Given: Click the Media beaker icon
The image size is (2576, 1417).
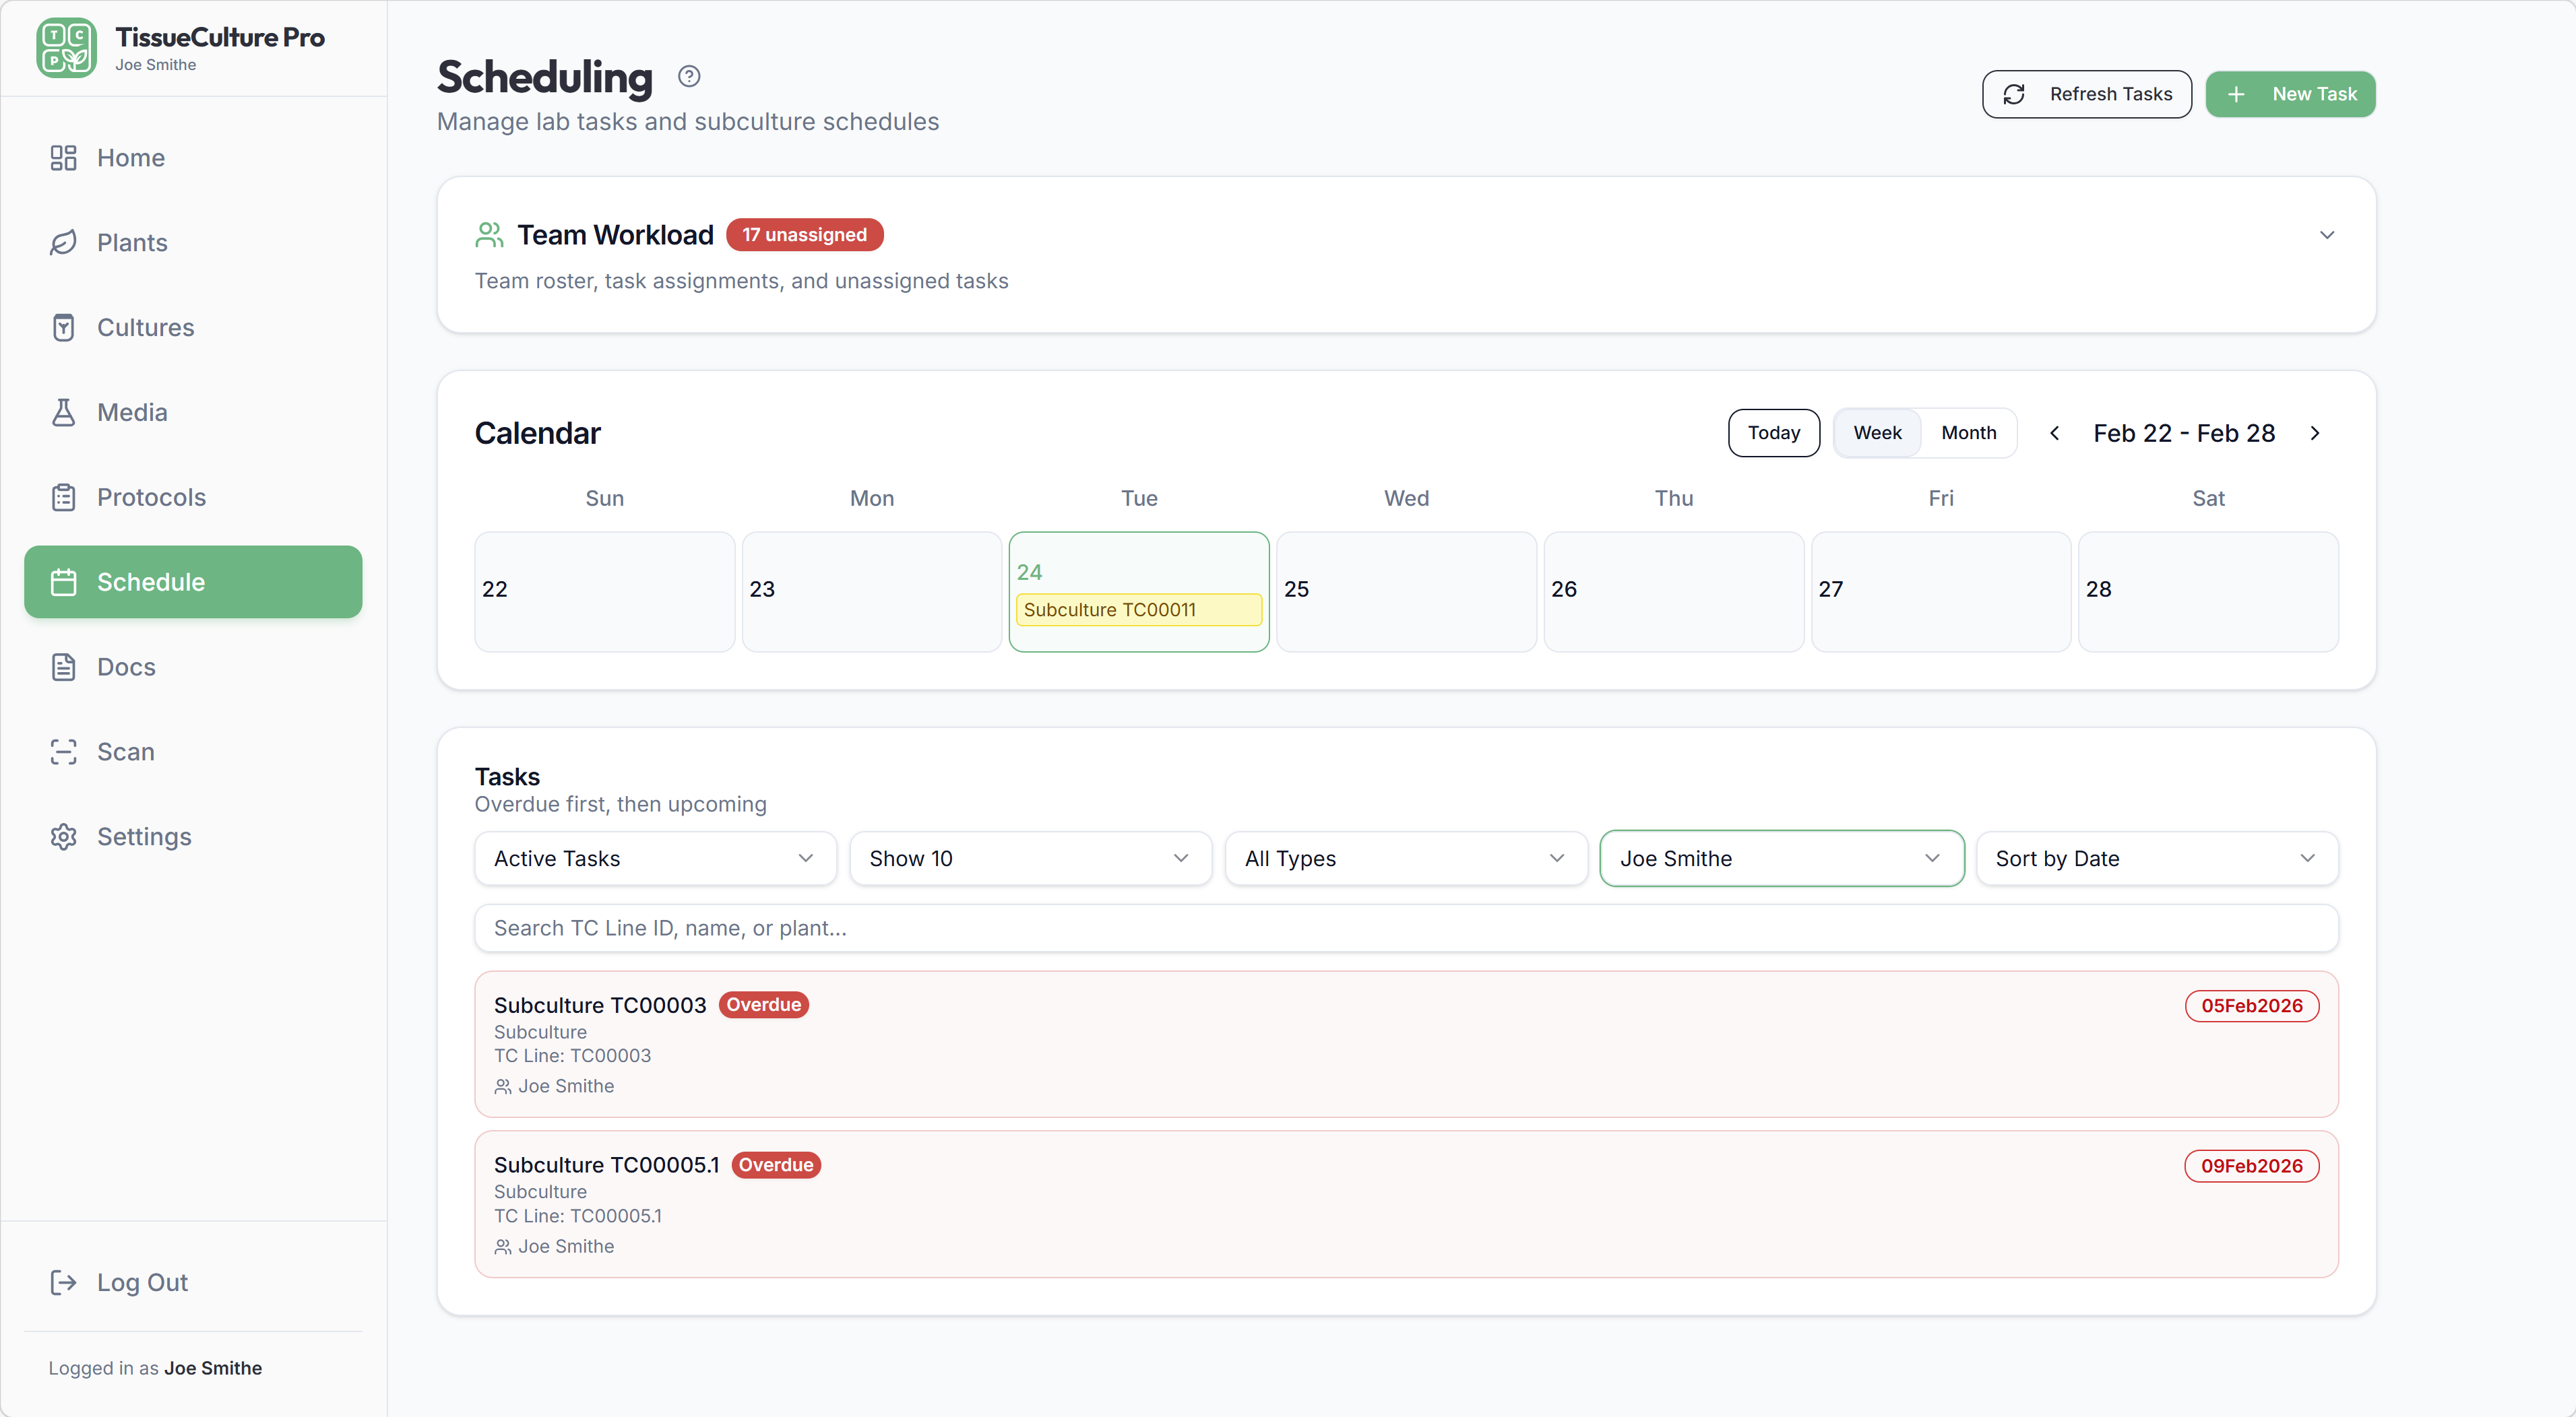Looking at the screenshot, I should (x=64, y=411).
